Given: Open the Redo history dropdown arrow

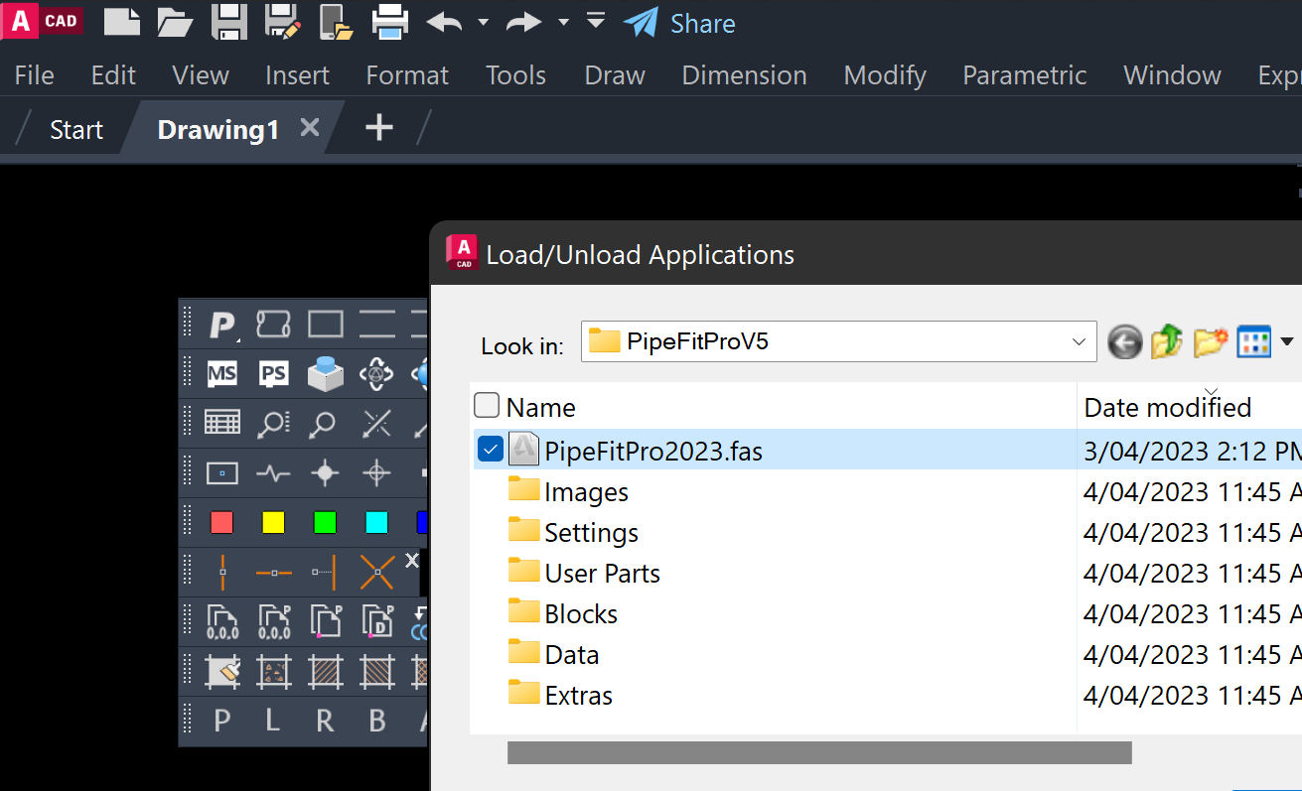Looking at the screenshot, I should coord(563,22).
